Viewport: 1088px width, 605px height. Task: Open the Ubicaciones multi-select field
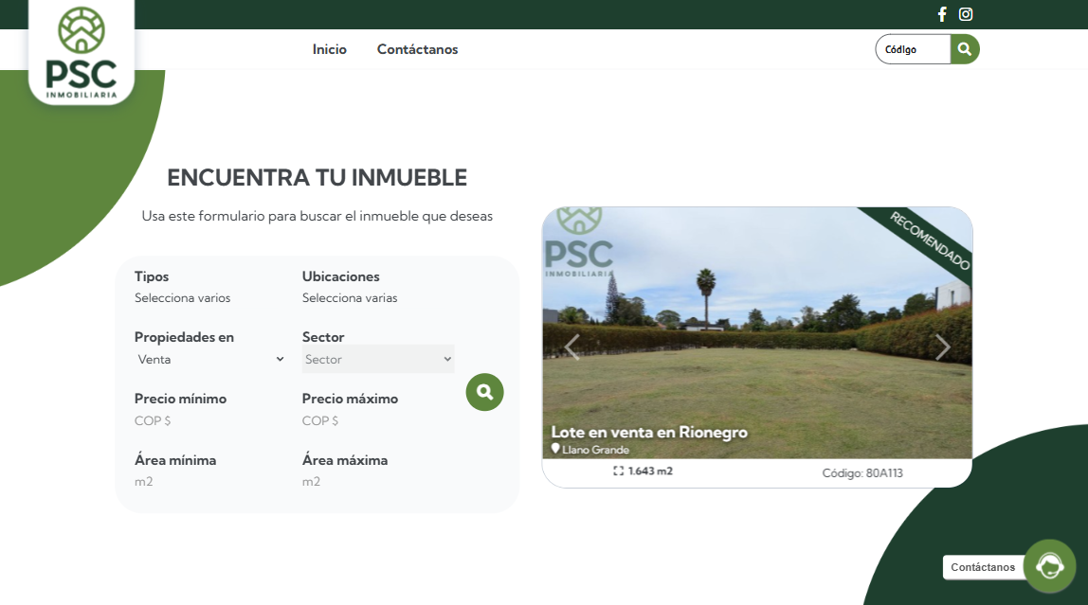(x=377, y=298)
